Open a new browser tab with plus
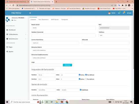 pos(56,2)
